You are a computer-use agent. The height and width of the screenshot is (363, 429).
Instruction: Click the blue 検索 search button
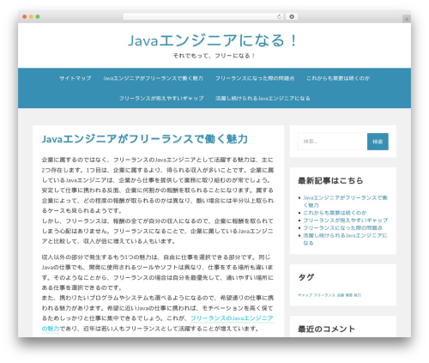[x=378, y=142]
